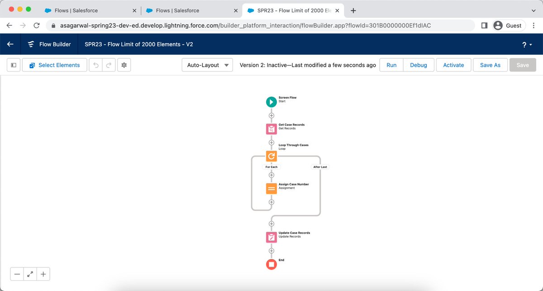Toggle the toolbox panel icon

pos(14,65)
